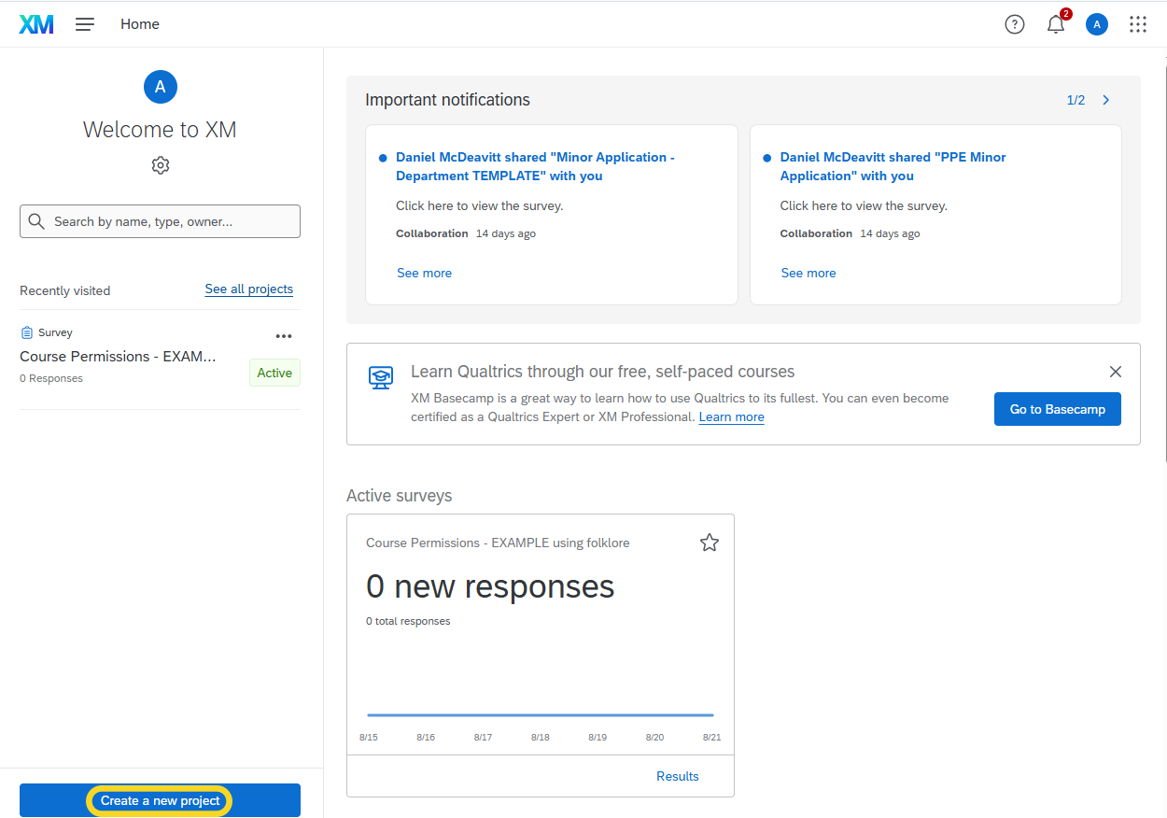The height and width of the screenshot is (818, 1167).
Task: Go to next notifications page arrow
Action: click(x=1106, y=100)
